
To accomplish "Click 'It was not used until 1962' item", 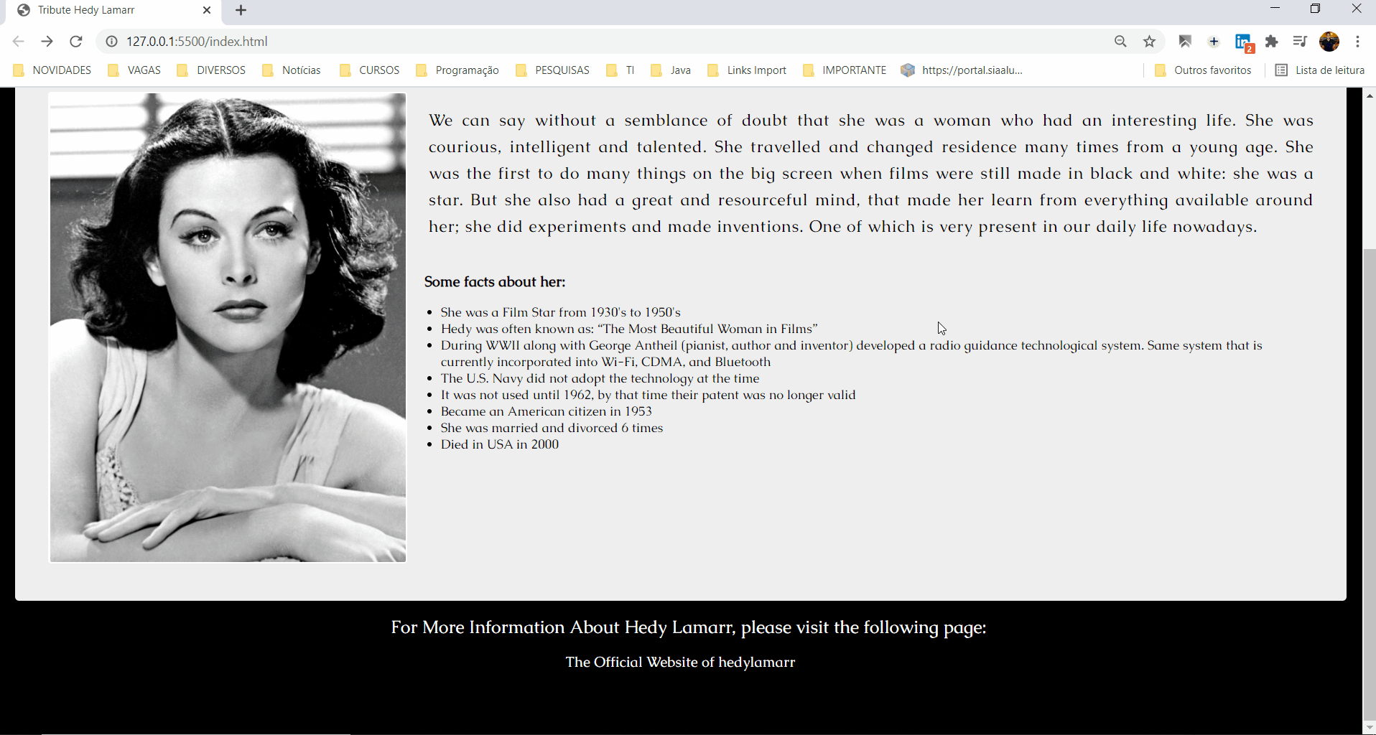I will pos(648,395).
